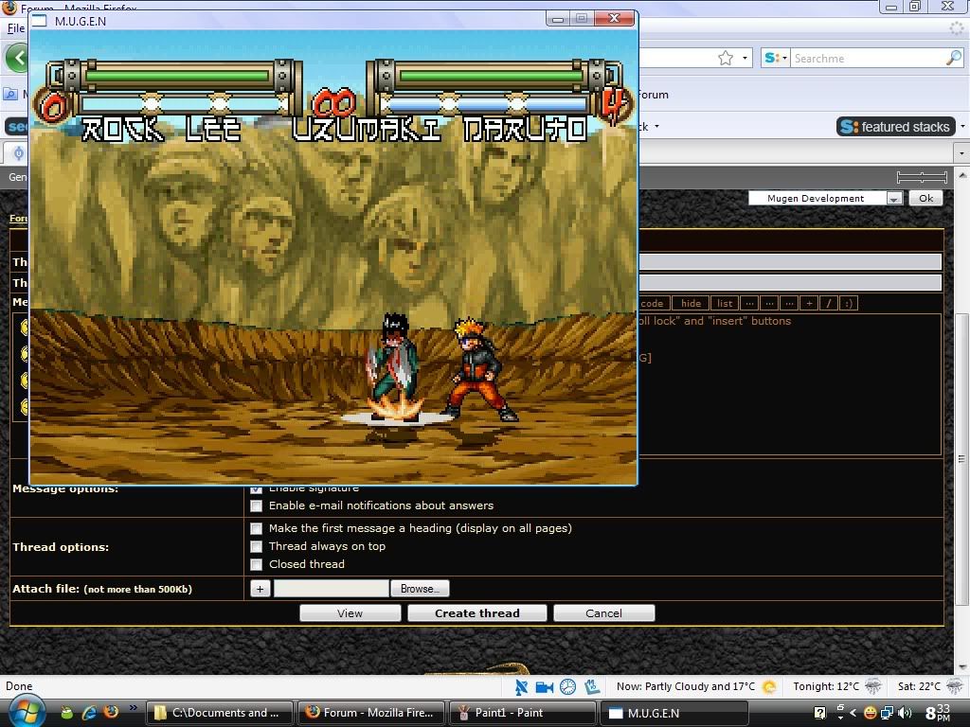Click the Browse... button
The height and width of the screenshot is (727, 970).
(420, 589)
